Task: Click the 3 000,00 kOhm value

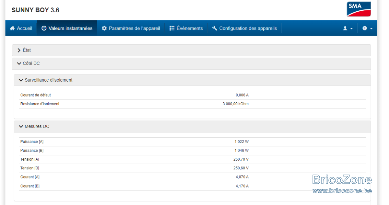Action: point(236,104)
